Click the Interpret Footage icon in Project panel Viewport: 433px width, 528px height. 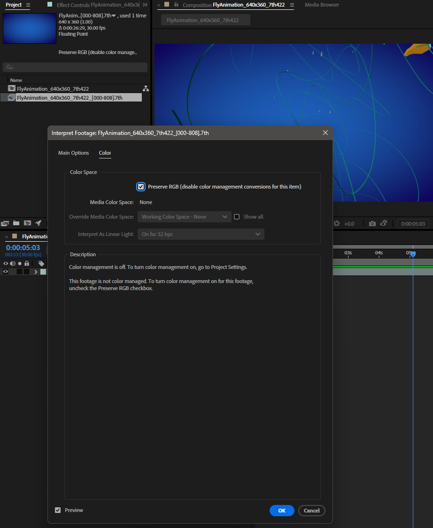(x=5, y=223)
